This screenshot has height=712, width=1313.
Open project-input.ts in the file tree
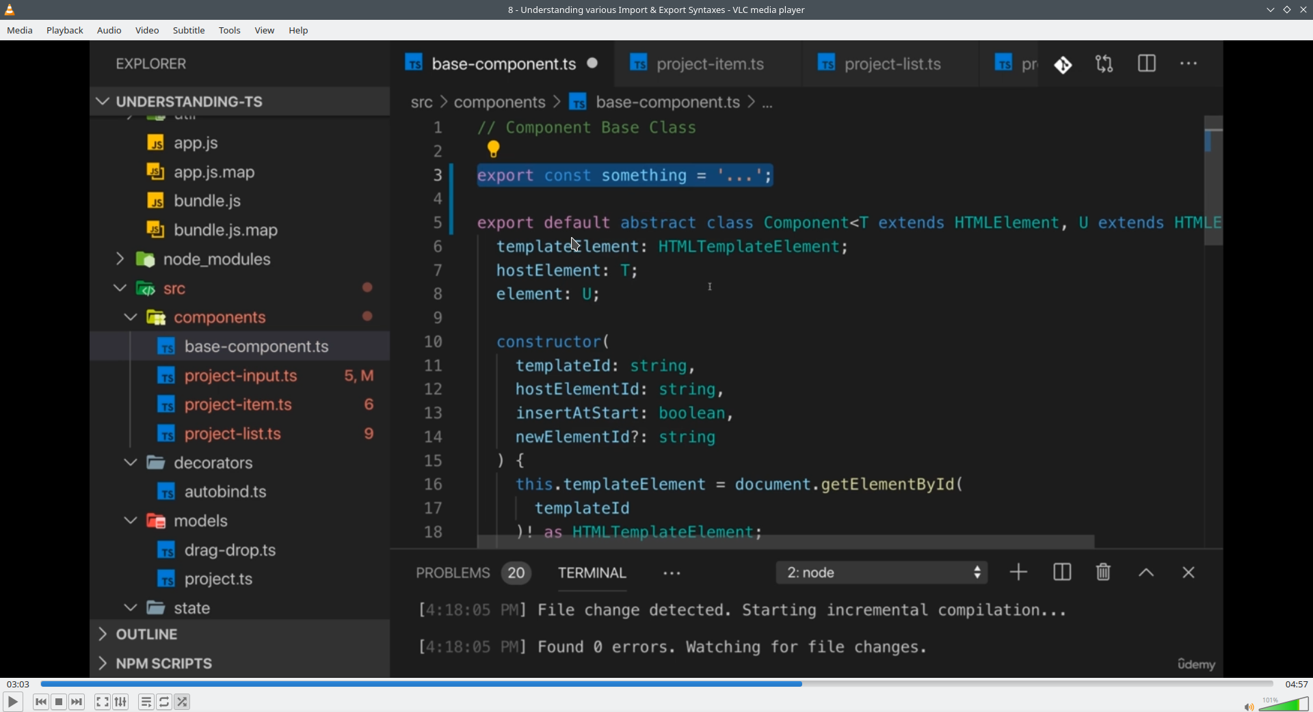240,376
